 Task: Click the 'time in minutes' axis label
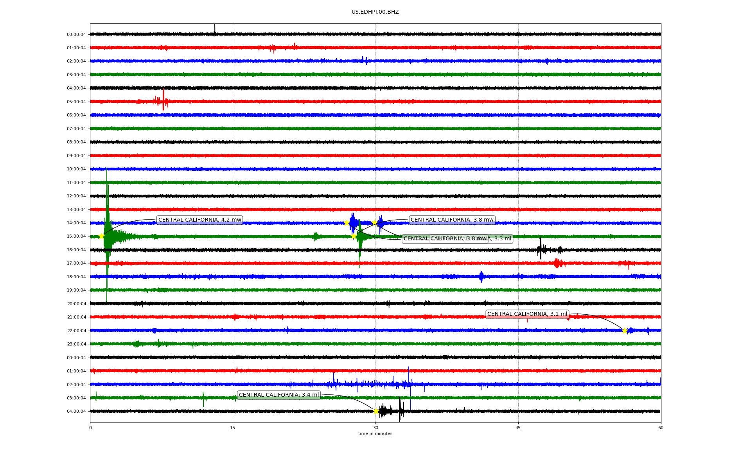coord(375,433)
